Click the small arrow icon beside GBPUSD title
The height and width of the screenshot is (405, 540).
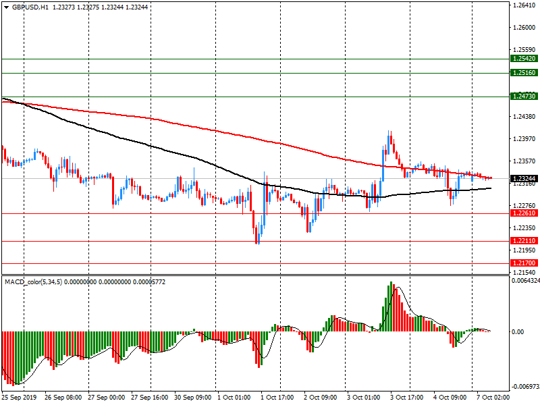(x=6, y=6)
